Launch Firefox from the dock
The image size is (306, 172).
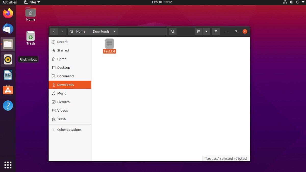8,13
